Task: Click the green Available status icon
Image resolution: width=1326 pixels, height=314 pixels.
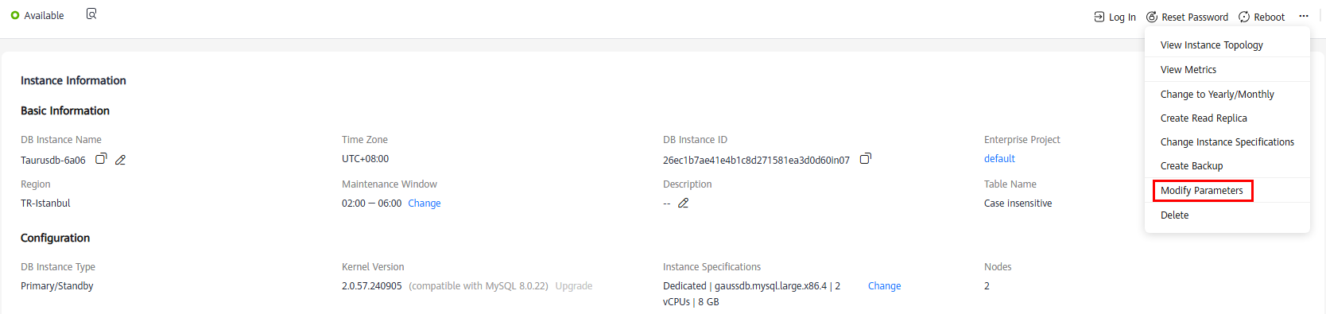Action: pyautogui.click(x=15, y=15)
